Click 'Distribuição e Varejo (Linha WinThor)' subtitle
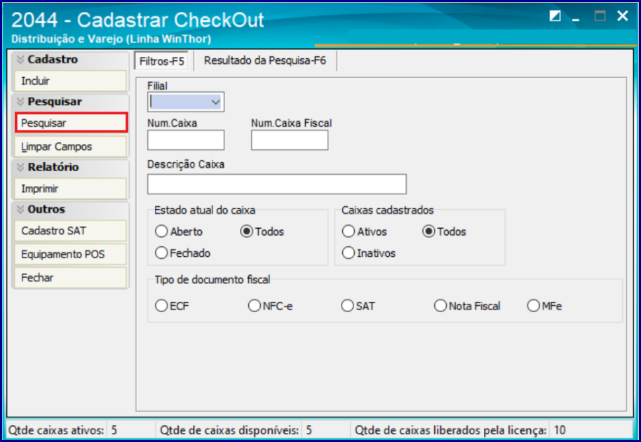This screenshot has width=641, height=442. point(112,39)
